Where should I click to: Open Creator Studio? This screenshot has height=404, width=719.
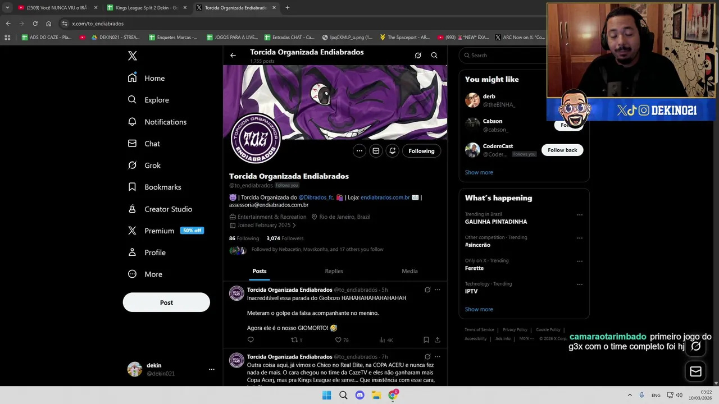click(160, 209)
